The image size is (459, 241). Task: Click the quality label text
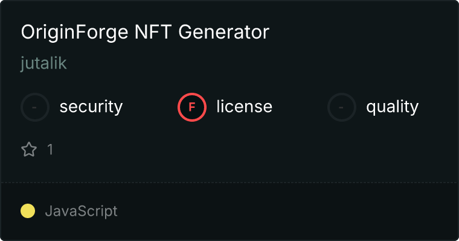pos(392,107)
